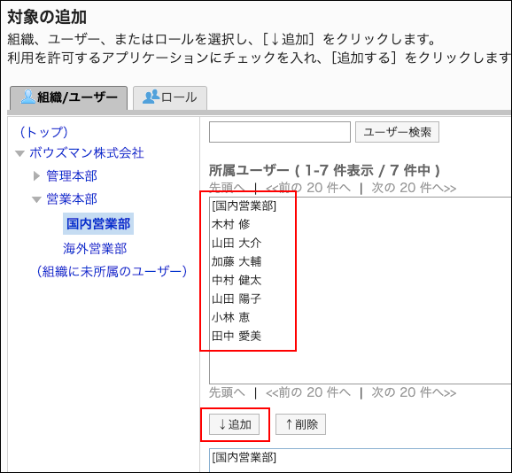Screen dimensions: 512x473
Task: Click the ↑削除 button
Action: click(x=301, y=424)
